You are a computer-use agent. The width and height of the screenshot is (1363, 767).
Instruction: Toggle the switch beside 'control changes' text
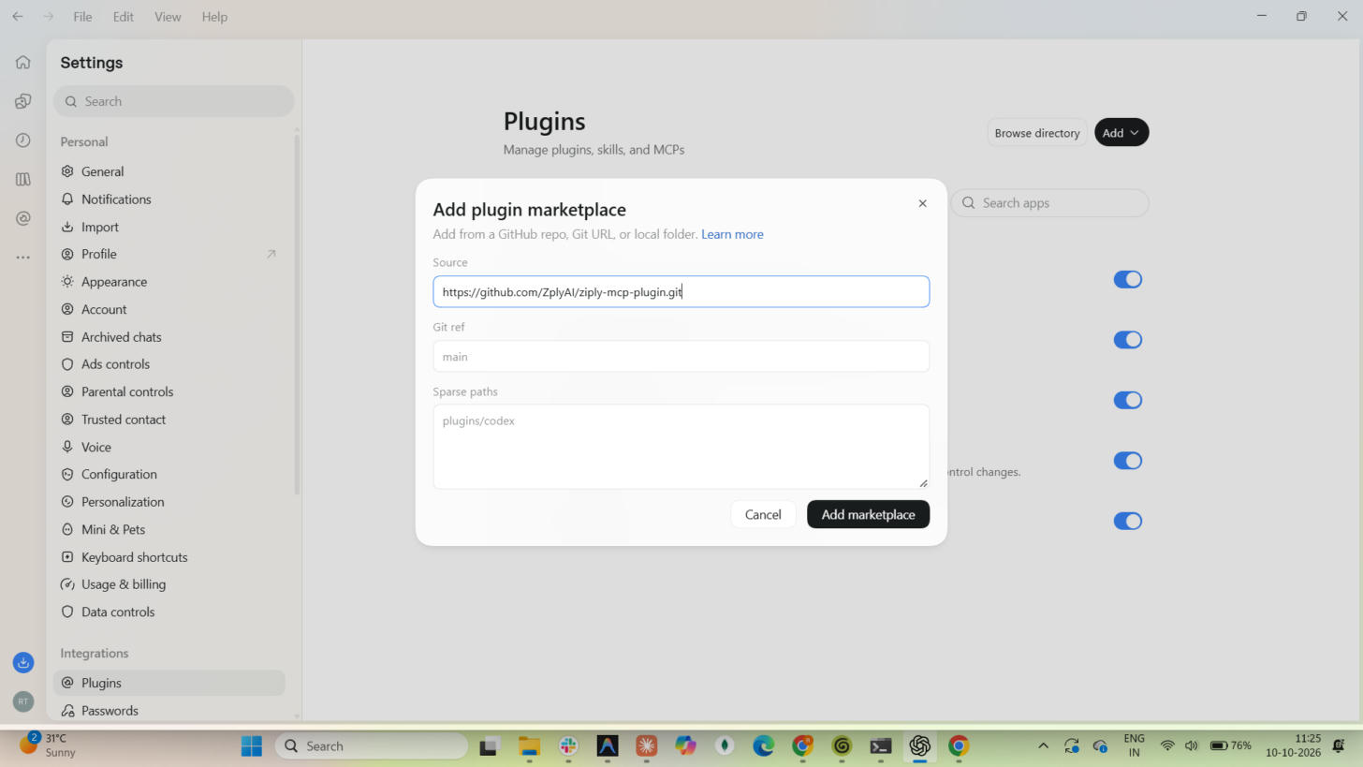(1128, 461)
